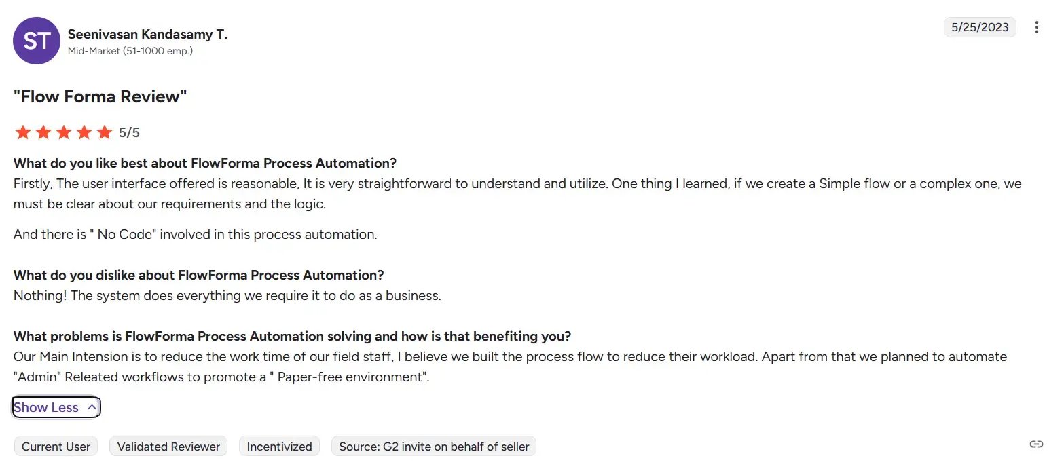Image resolution: width=1064 pixels, height=473 pixels.
Task: Click the Incentivized tag
Action: 279,447
